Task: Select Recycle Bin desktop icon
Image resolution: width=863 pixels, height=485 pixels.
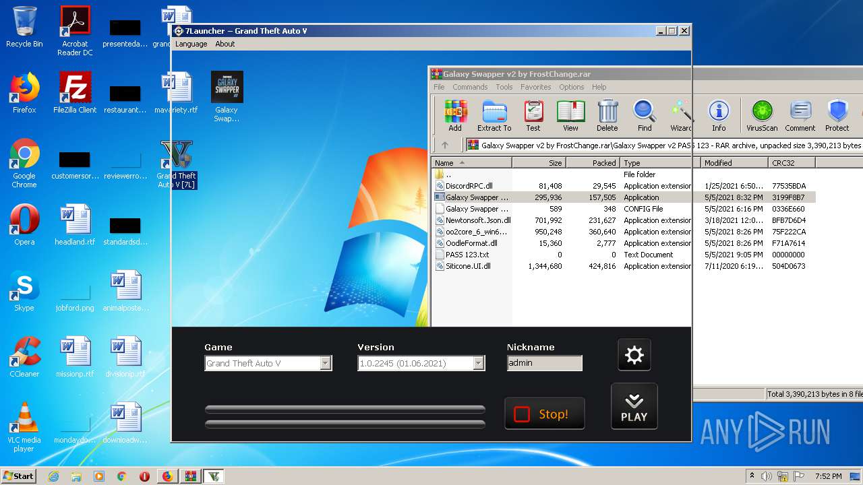Action: point(24,27)
